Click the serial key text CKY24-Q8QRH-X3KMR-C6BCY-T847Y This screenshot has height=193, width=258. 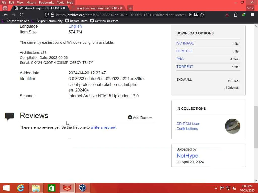click(x=62, y=63)
